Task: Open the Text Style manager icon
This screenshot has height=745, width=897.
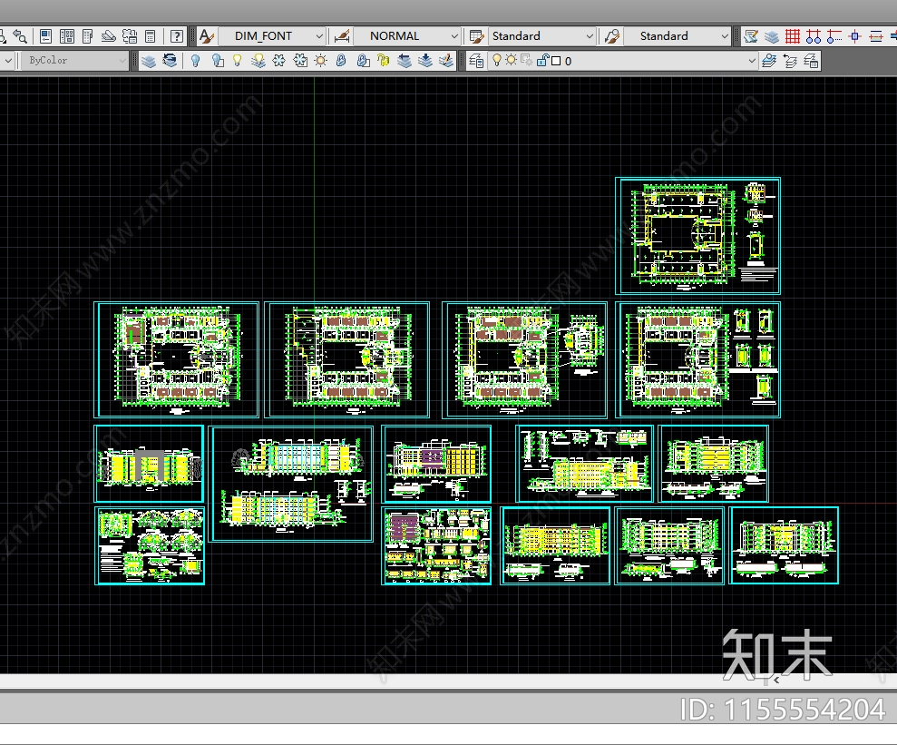Action: pyautogui.click(x=206, y=36)
